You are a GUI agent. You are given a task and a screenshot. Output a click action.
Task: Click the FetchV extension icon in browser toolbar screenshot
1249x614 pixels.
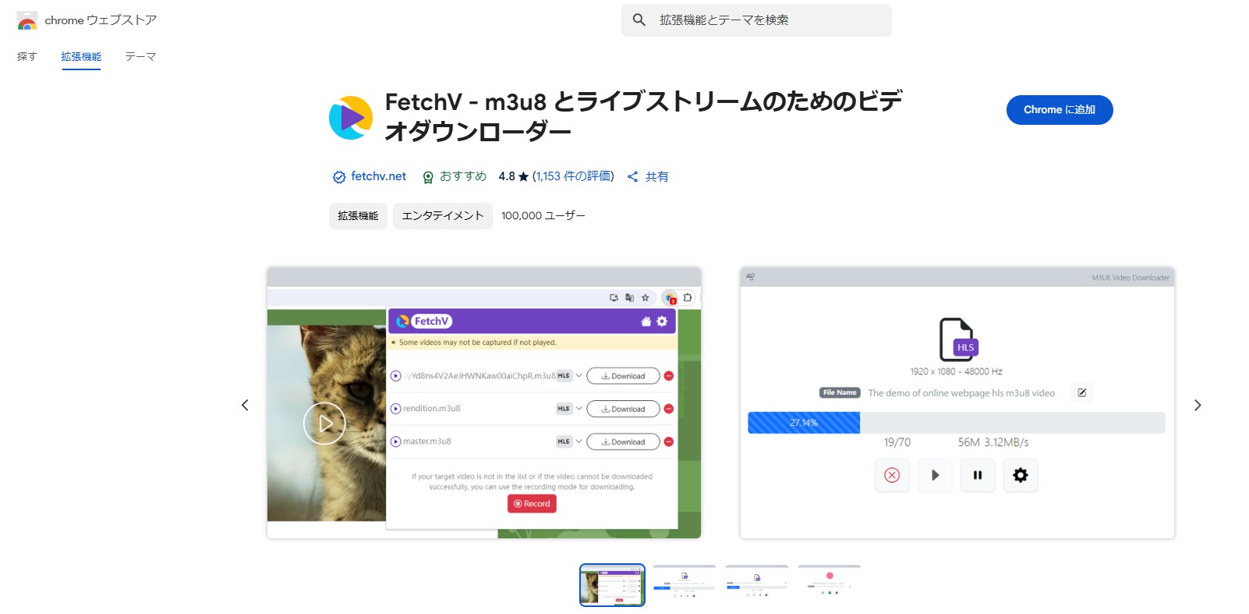pos(670,298)
